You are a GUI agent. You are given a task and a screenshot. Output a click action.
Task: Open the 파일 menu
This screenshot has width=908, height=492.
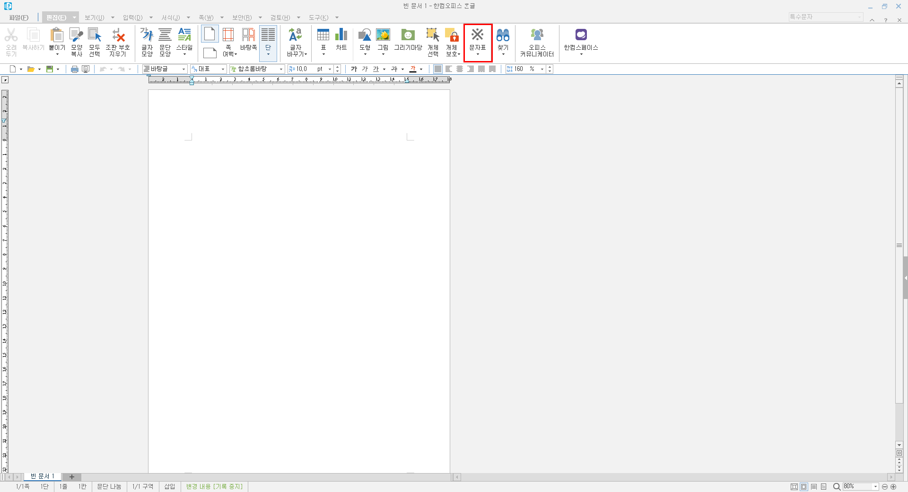click(x=19, y=18)
